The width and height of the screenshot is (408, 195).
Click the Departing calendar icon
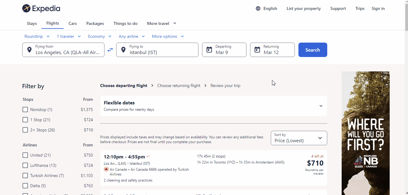tap(209, 50)
